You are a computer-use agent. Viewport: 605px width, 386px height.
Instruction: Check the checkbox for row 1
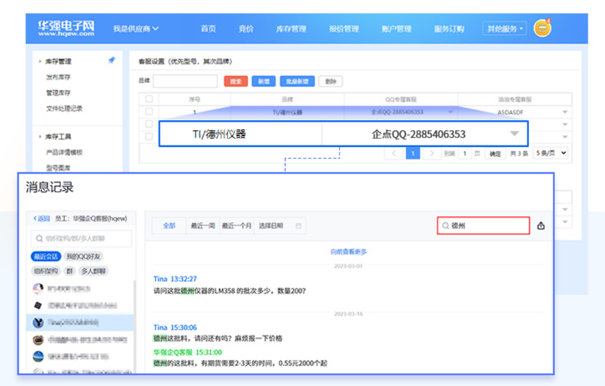pos(149,112)
